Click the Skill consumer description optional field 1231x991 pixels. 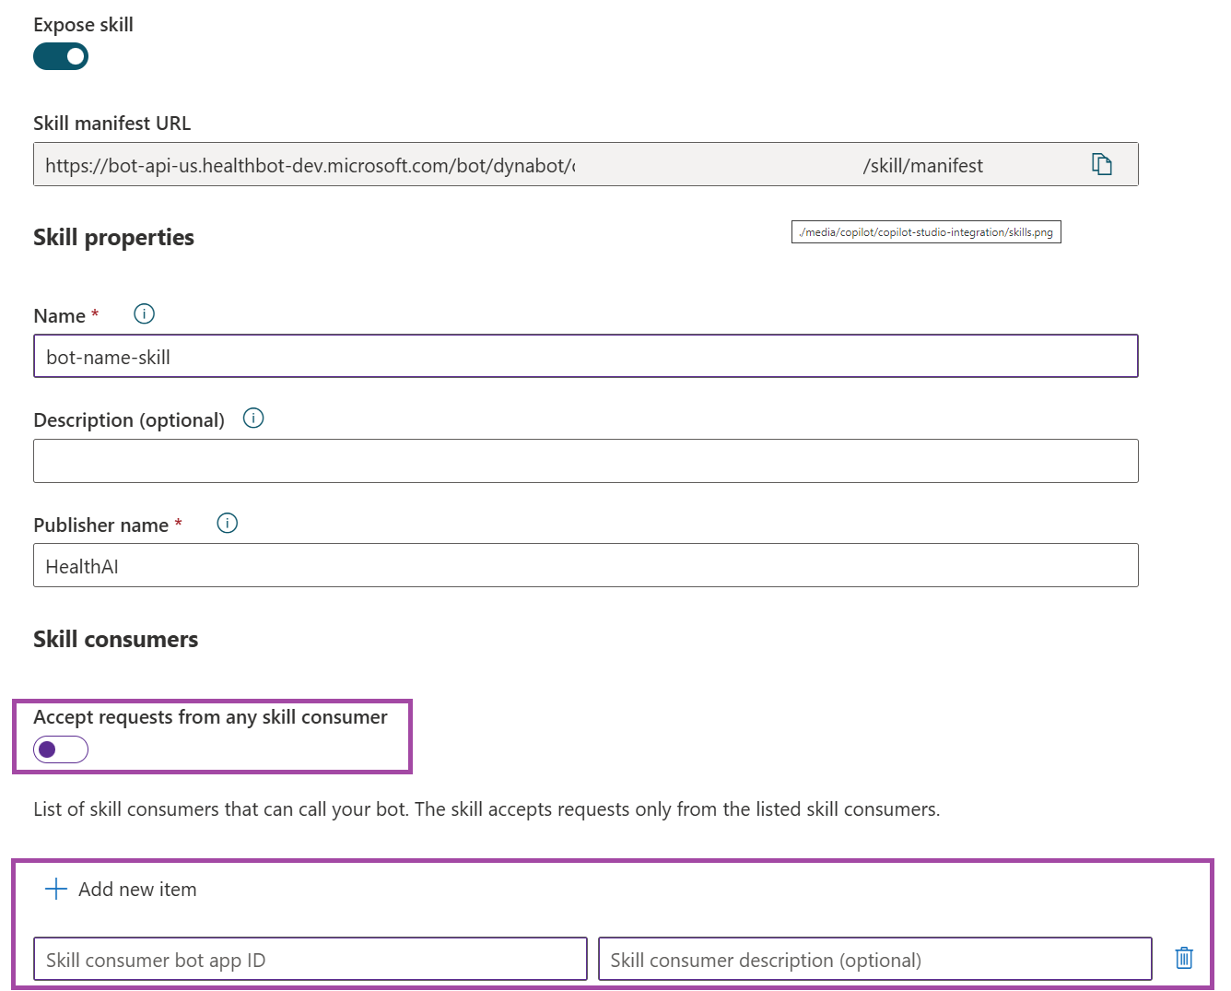[873, 959]
